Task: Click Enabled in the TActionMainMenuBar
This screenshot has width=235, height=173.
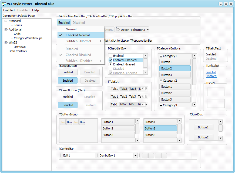Action: pyautogui.click(x=64, y=23)
